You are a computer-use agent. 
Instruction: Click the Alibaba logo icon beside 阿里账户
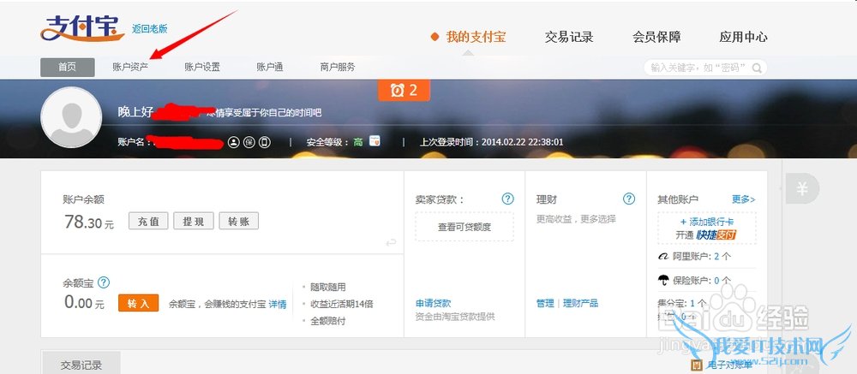click(x=663, y=256)
